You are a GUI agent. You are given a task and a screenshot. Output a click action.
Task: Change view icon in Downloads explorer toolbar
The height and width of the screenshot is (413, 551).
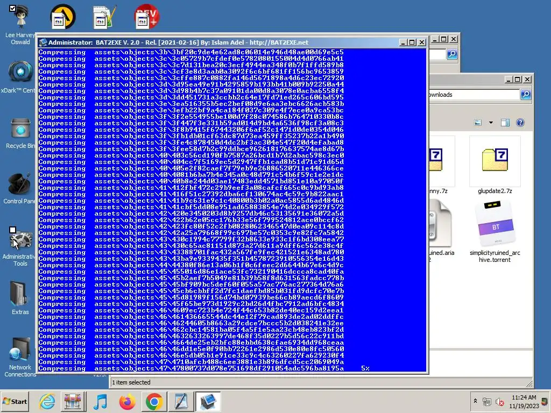[478, 123]
